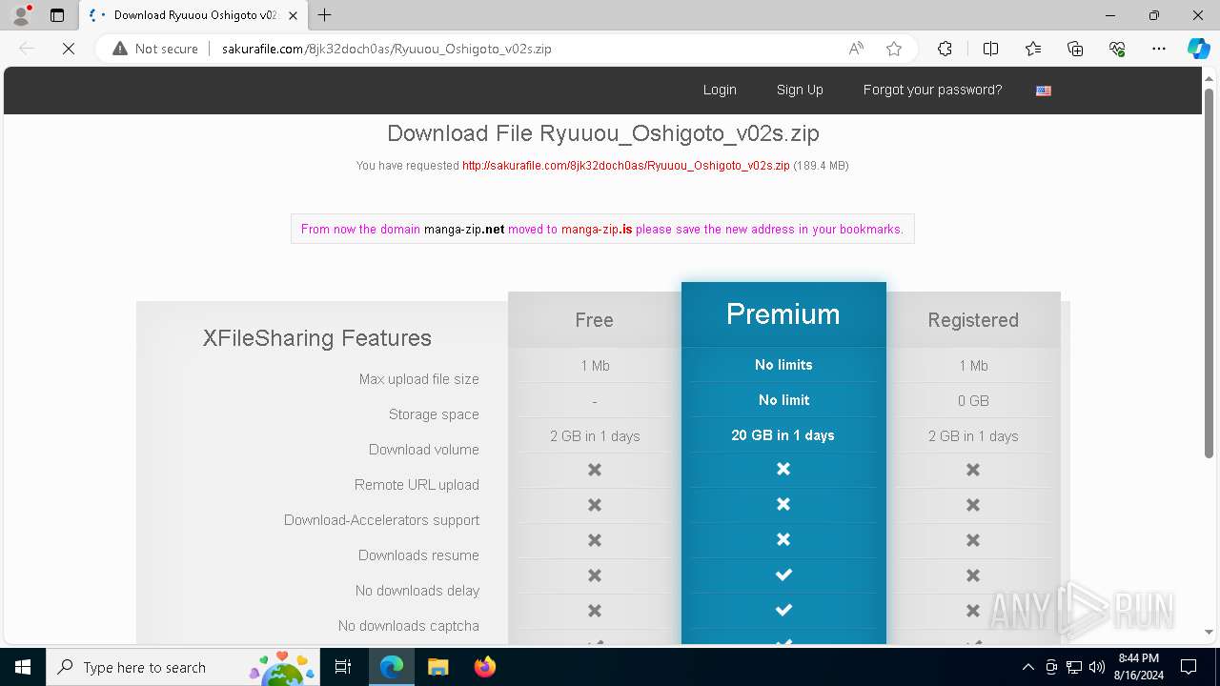Viewport: 1220px width, 686px height.
Task: Click the Downloads resume label
Action: point(418,555)
